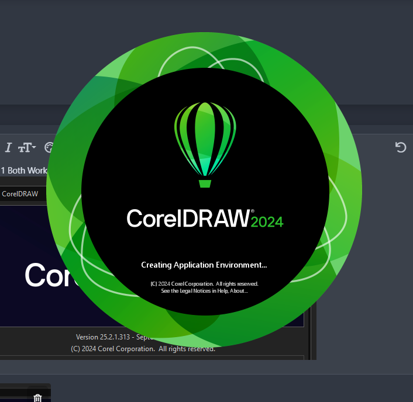Click the Version 25.2.1.313 text
The height and width of the screenshot is (402, 413).
103,337
